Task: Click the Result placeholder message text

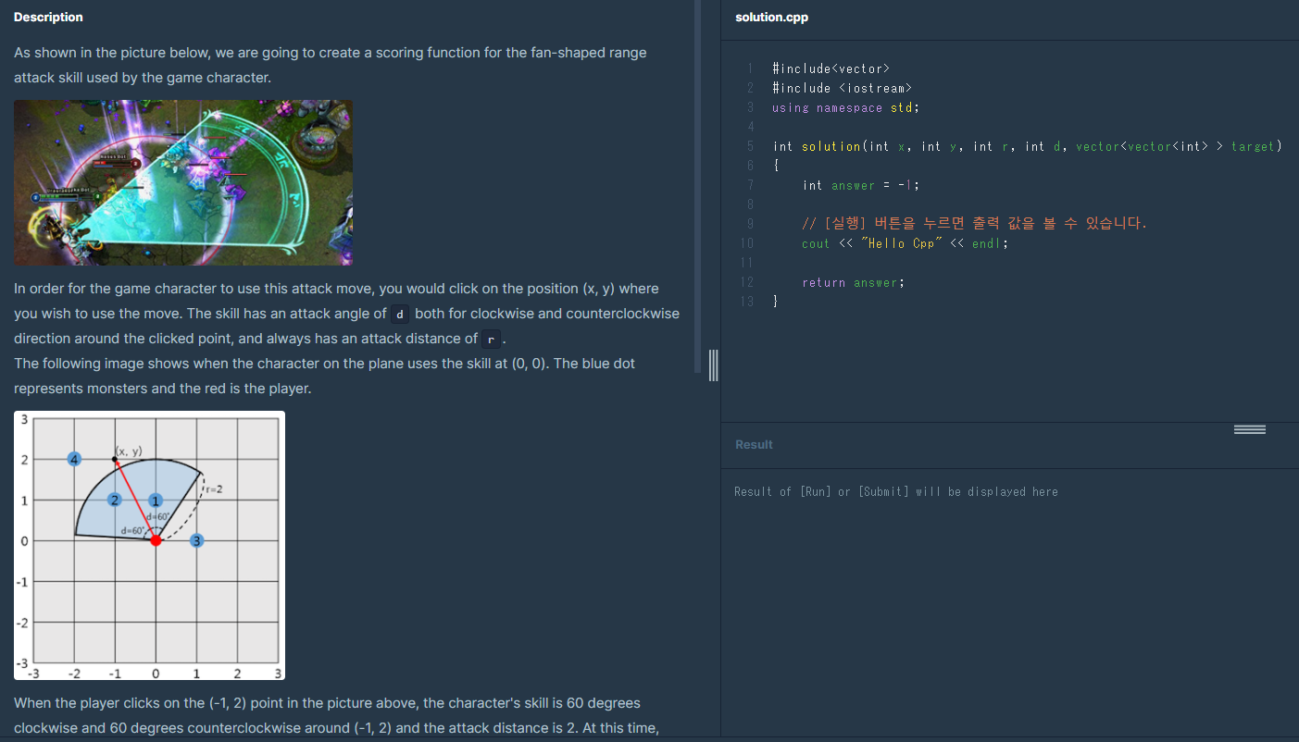Action: click(x=895, y=491)
